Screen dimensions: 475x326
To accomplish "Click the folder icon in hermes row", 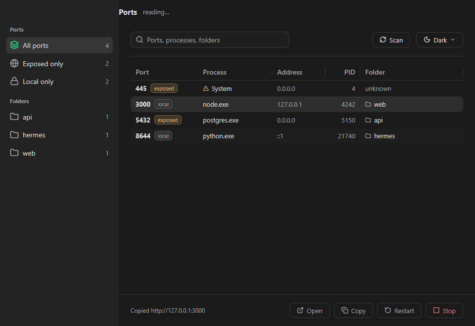I will click(x=368, y=136).
